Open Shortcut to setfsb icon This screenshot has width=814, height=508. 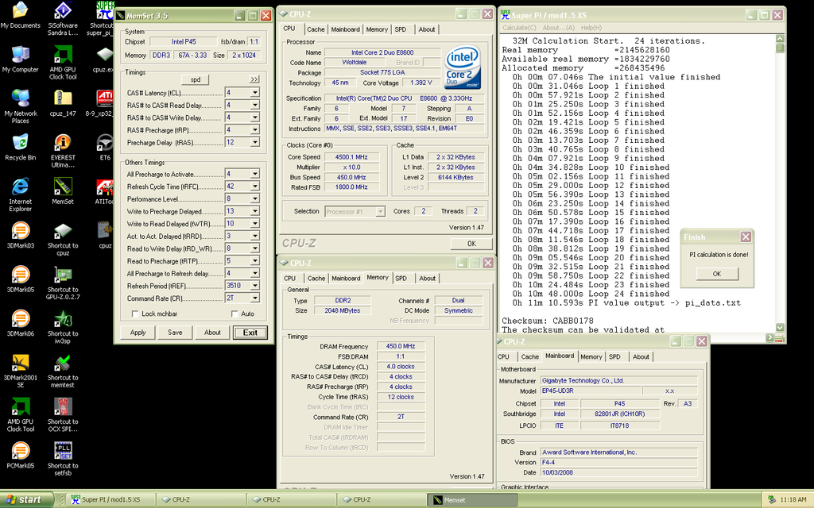tap(63, 460)
